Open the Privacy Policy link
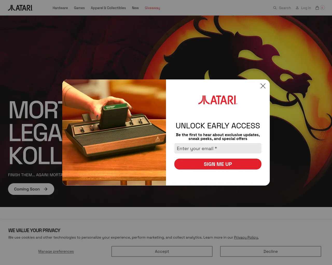332x265 pixels. (x=246, y=237)
